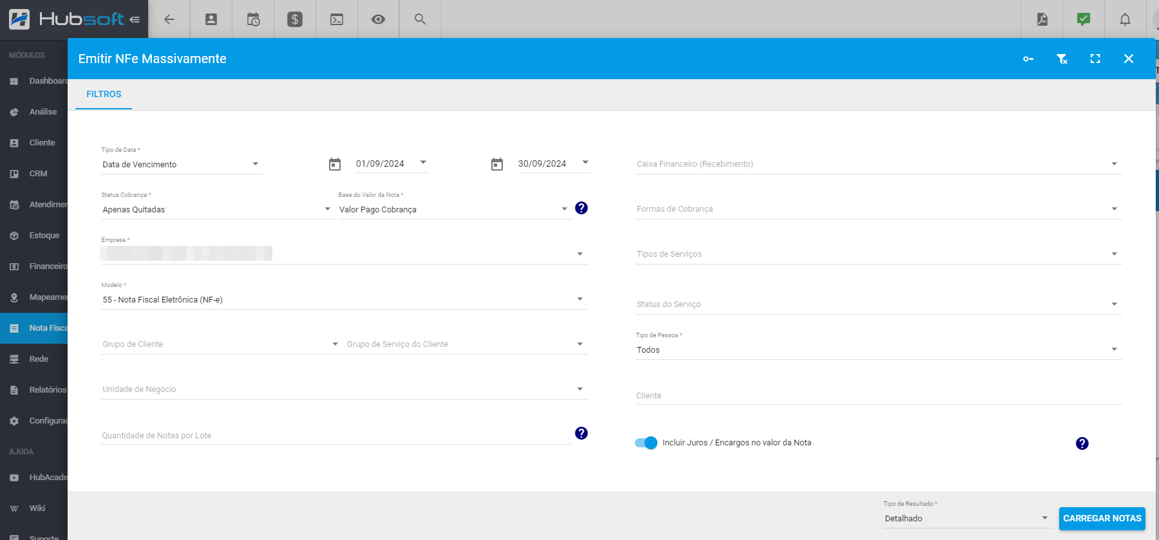The height and width of the screenshot is (540, 1159).
Task: Open Wiki help link in sidebar
Action: tap(33, 508)
